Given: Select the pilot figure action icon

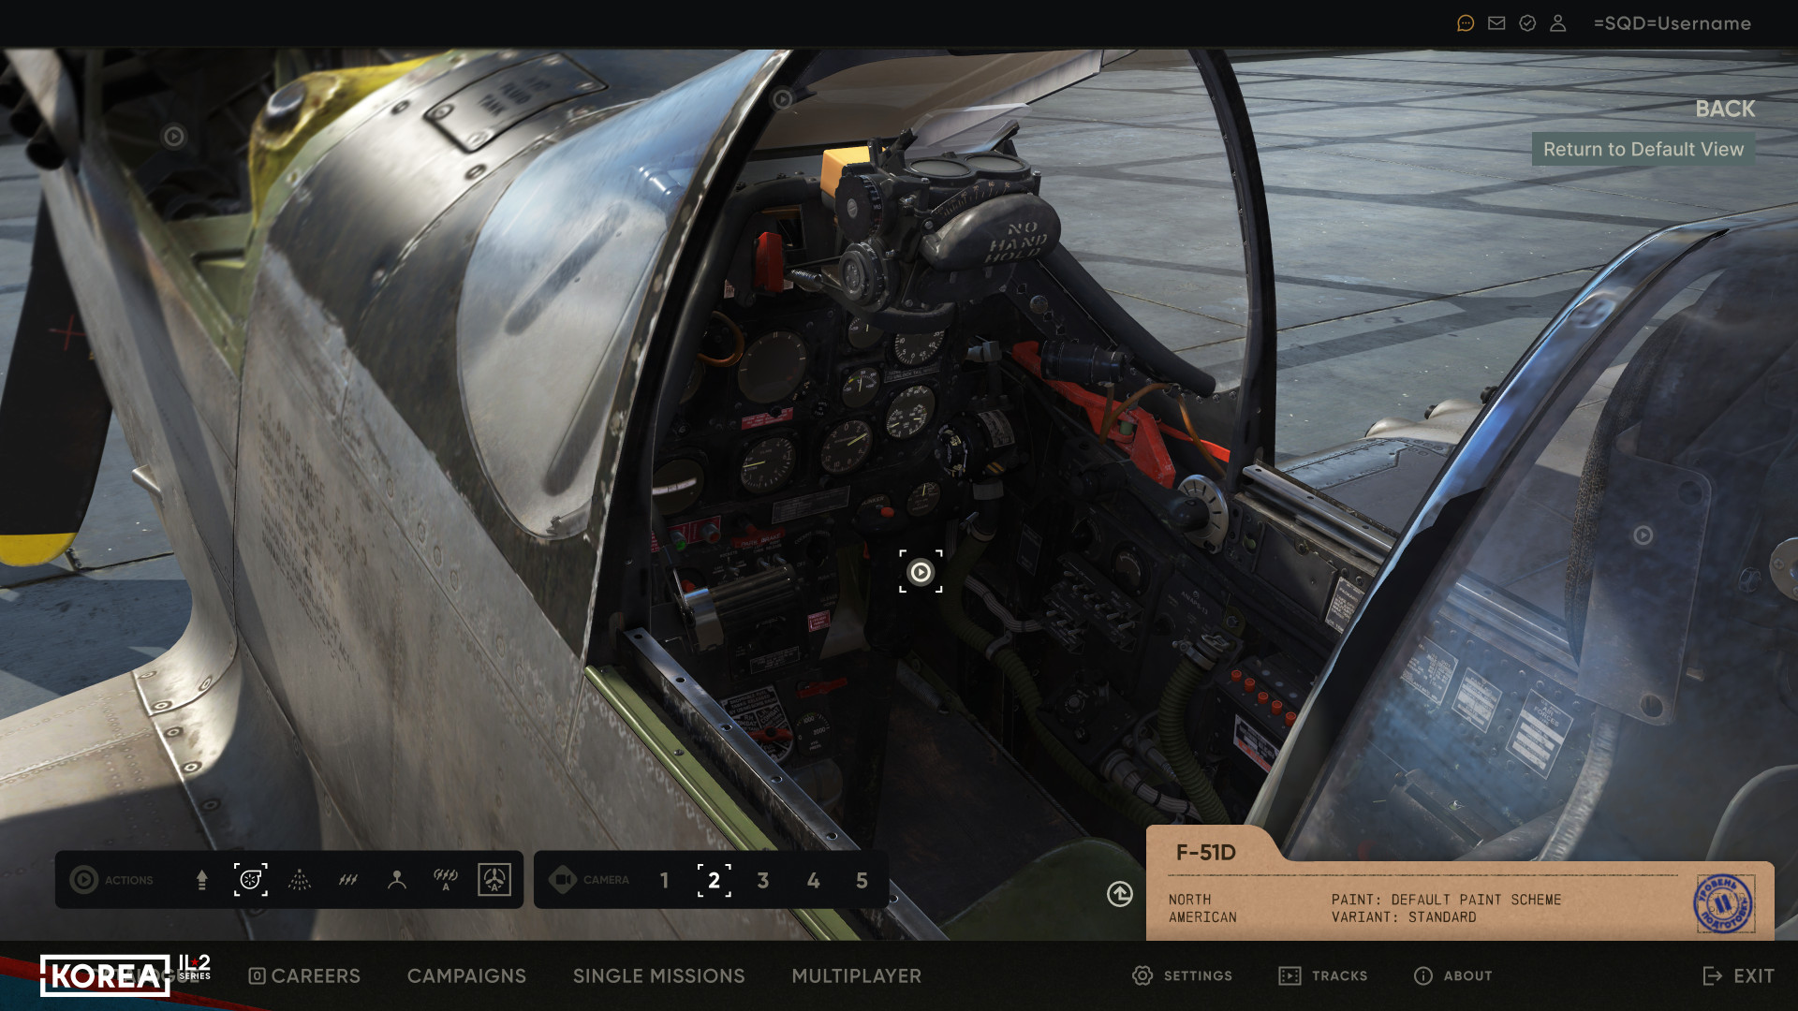Looking at the screenshot, I should [398, 880].
